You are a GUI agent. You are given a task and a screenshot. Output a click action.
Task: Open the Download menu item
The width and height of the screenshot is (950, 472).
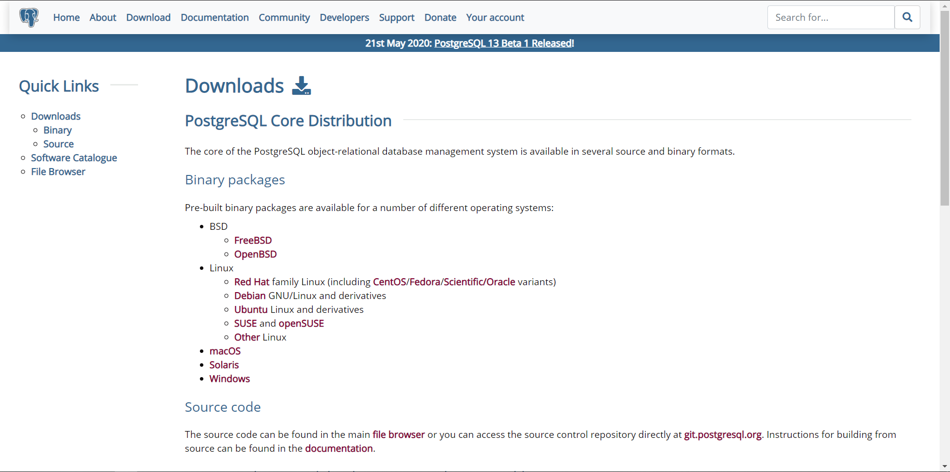148,17
